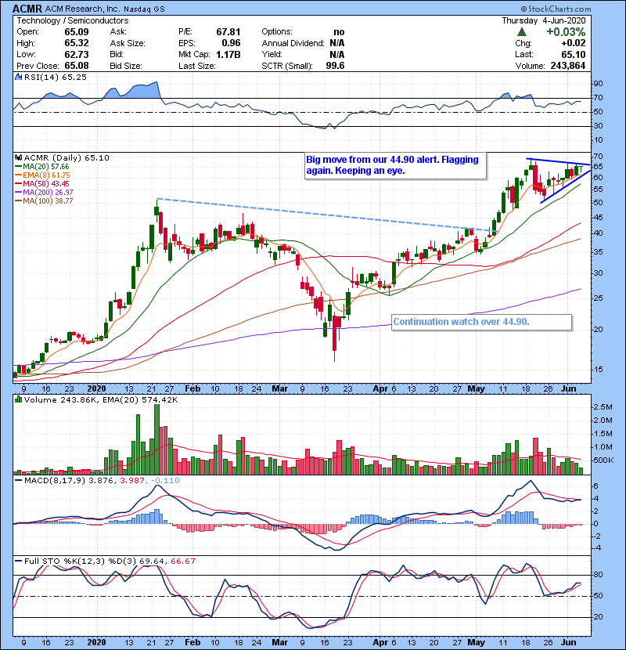The image size is (626, 650).
Task: Click the date Thursday 4-Jun-2020
Action: point(544,20)
